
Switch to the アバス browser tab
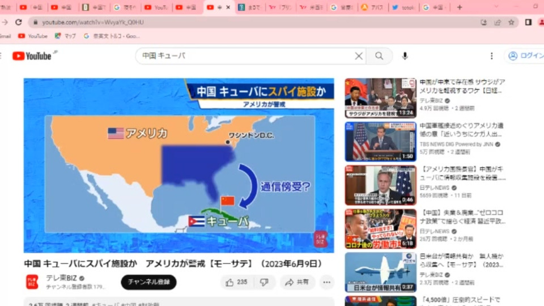click(372, 7)
